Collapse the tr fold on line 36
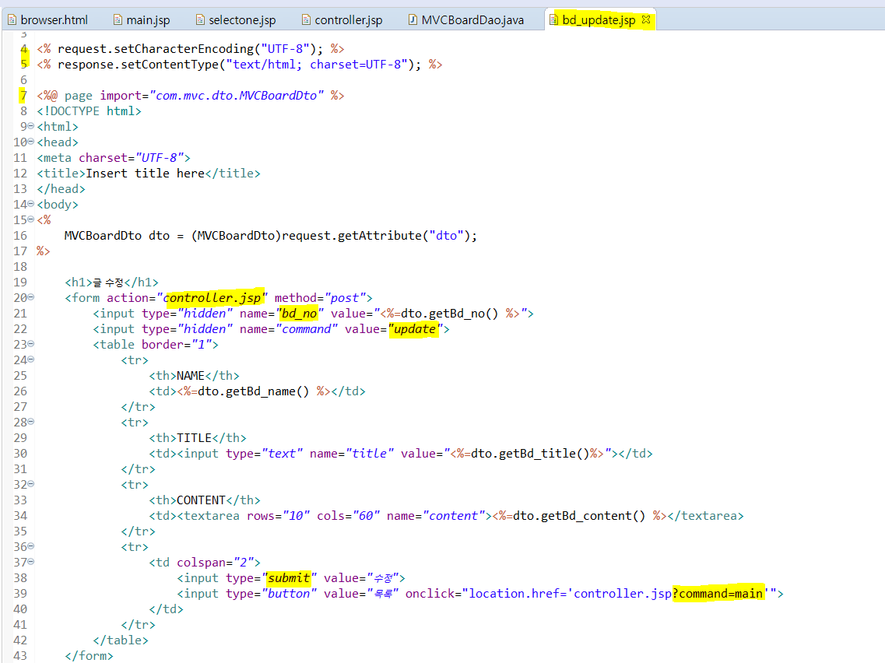The height and width of the screenshot is (663, 885). click(x=31, y=546)
